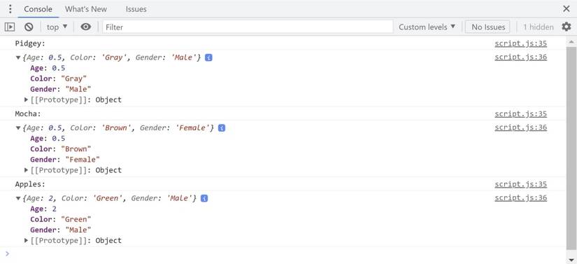Click the scrollbar down arrow
577x264 pixels.
tap(571, 260)
